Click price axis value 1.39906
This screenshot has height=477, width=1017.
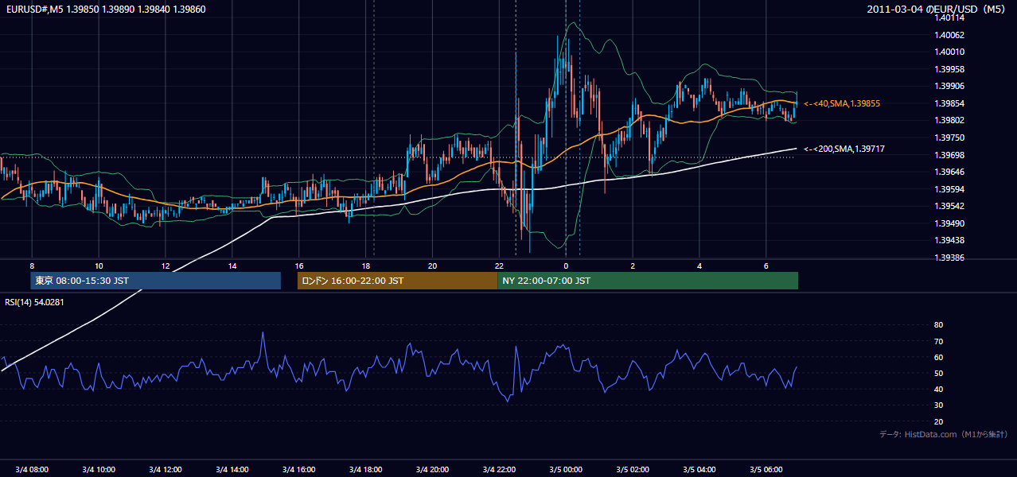pos(951,87)
